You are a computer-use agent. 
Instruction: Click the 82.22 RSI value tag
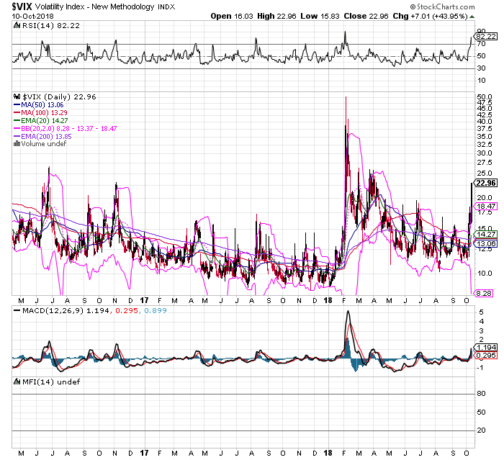486,36
